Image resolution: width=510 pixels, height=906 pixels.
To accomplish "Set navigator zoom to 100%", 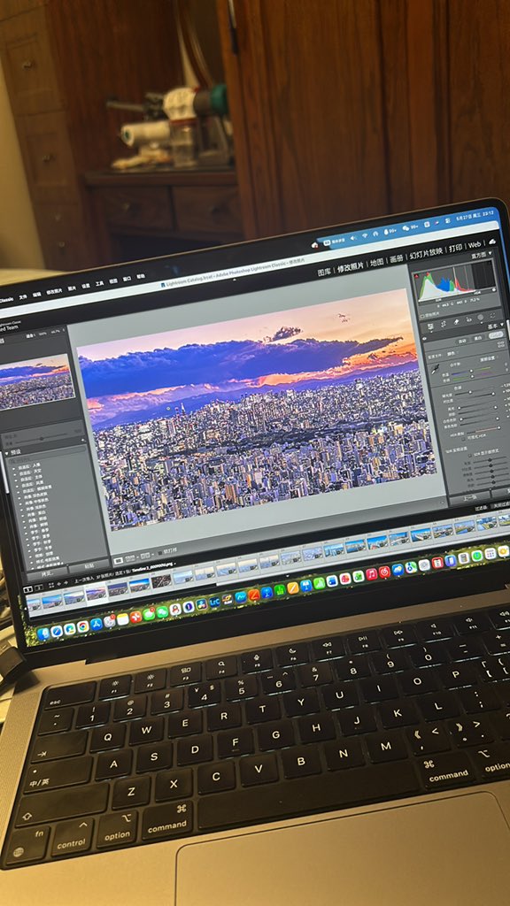I will (x=42, y=334).
